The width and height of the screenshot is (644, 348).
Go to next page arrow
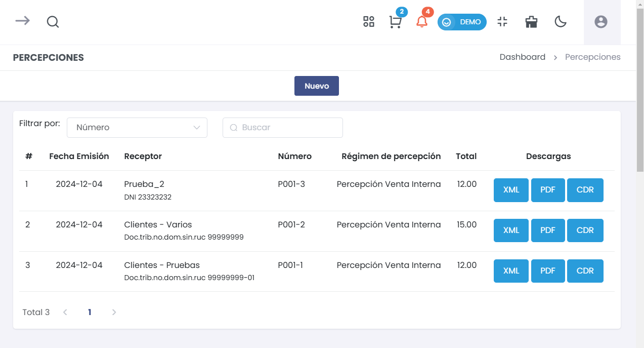click(x=114, y=313)
